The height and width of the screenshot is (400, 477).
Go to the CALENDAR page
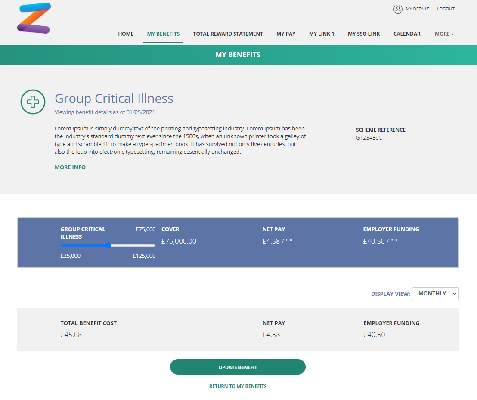point(407,34)
